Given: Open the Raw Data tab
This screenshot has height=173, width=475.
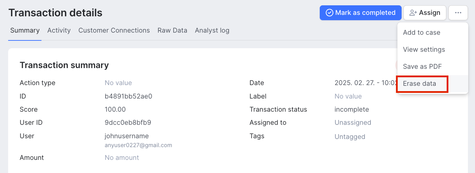Looking at the screenshot, I should (x=172, y=30).
